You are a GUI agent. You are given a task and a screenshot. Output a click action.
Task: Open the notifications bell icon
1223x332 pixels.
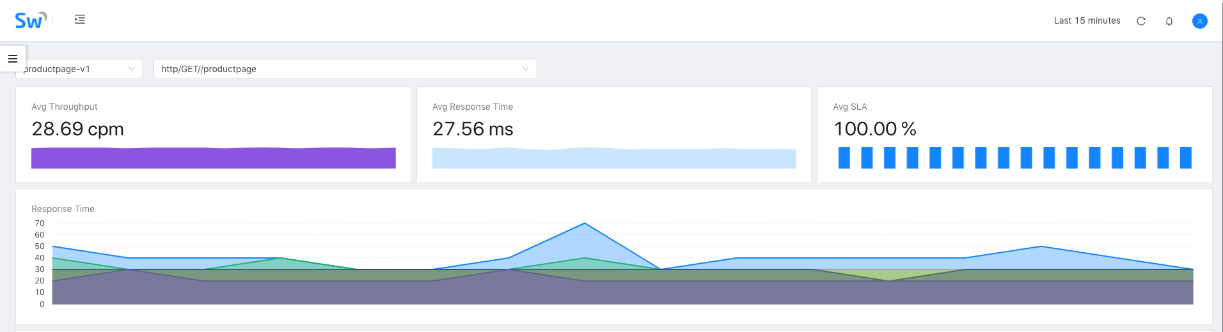click(1169, 21)
